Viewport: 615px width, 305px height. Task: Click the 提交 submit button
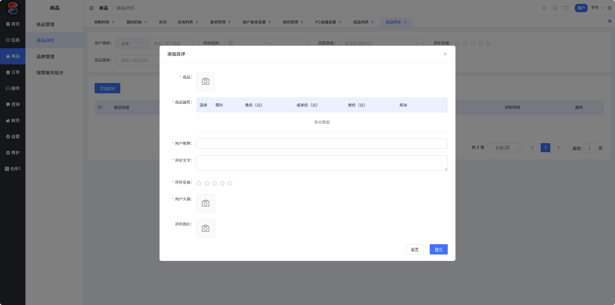tap(438, 249)
